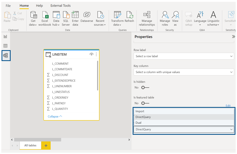This screenshot has height=154, width=237.
Task: Go to the previous layout tab arrow
Action: point(12,145)
